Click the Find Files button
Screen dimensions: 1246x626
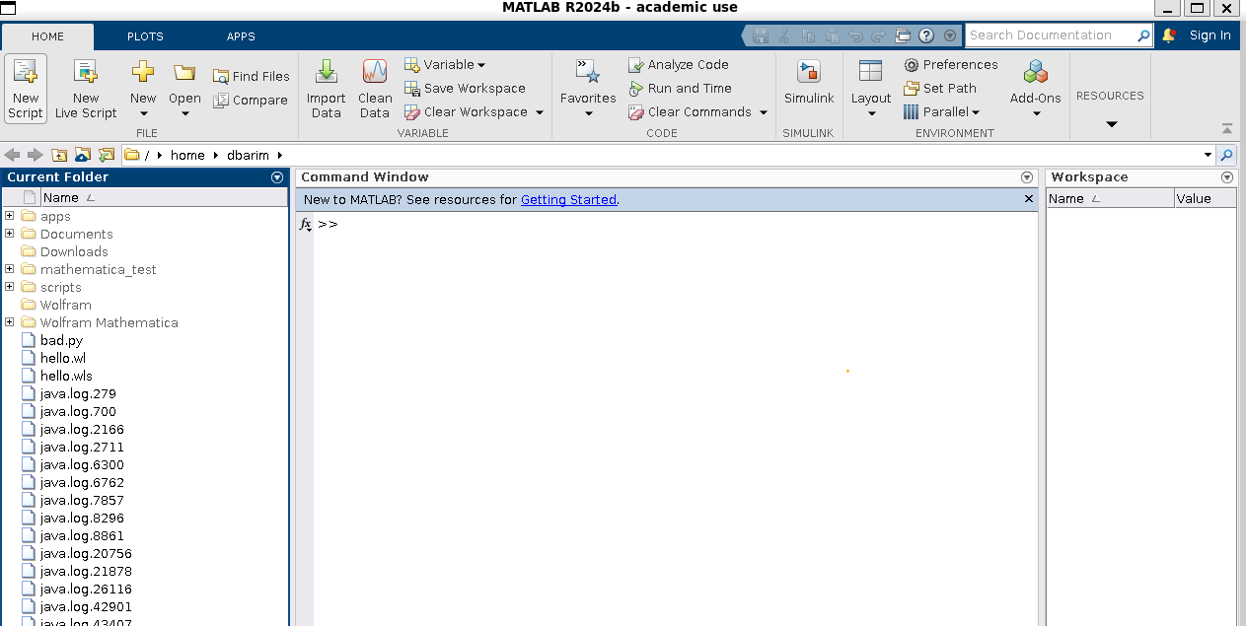click(252, 76)
